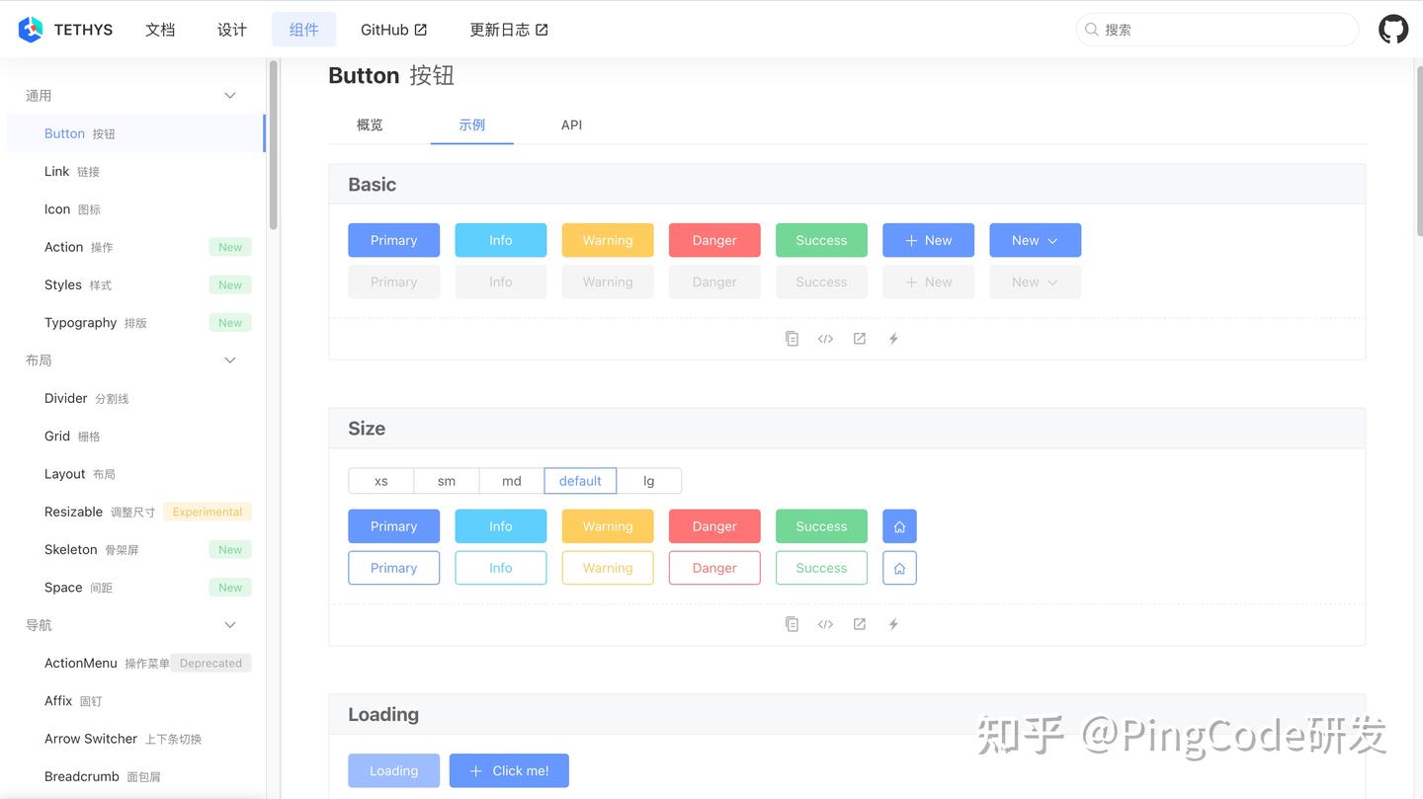Click the sidebar vertical scrollbar
Screen dimensions: 1423x799
click(273, 144)
